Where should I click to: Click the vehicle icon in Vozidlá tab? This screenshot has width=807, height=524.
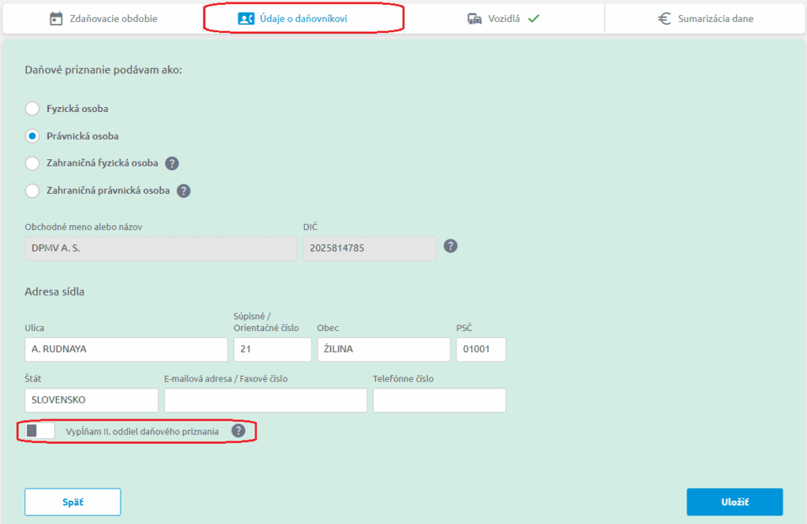click(x=474, y=19)
